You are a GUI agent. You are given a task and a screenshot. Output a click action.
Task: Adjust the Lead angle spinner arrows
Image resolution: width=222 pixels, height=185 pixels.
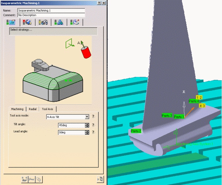(87, 132)
